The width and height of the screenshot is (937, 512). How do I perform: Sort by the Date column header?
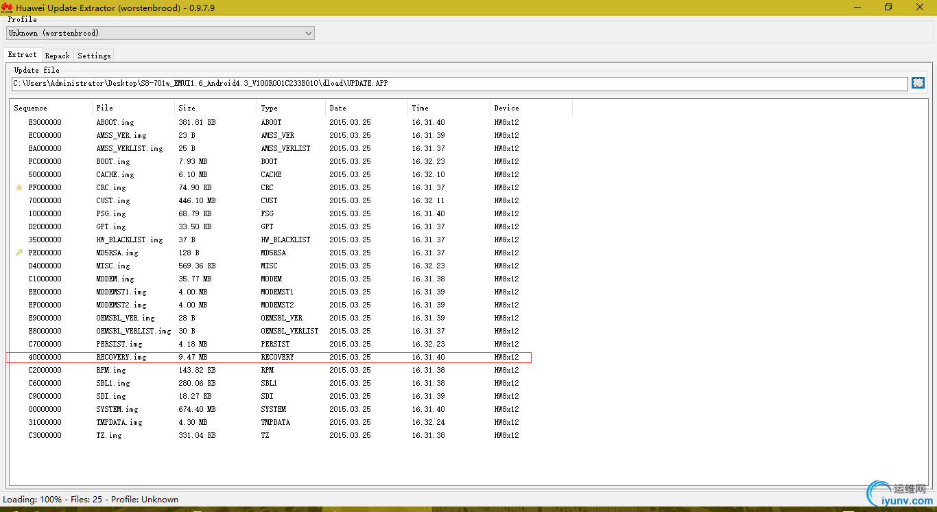pos(366,108)
